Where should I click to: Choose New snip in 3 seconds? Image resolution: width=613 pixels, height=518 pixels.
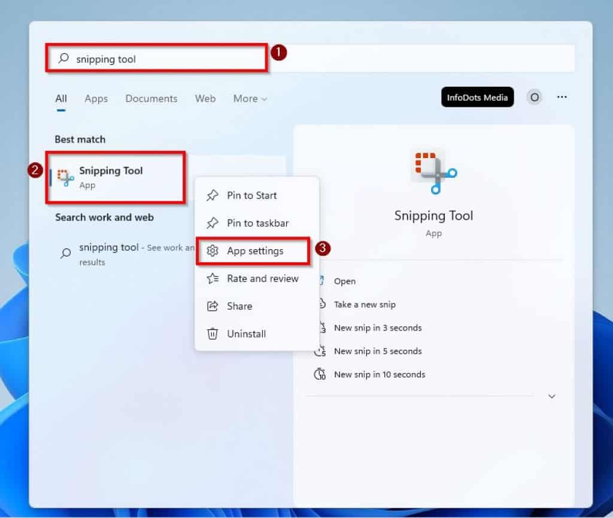378,328
